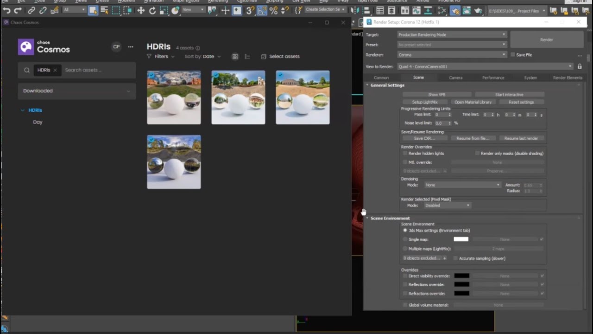Open the Cosmos three-dots more menu
The width and height of the screenshot is (593, 334).
(x=131, y=46)
